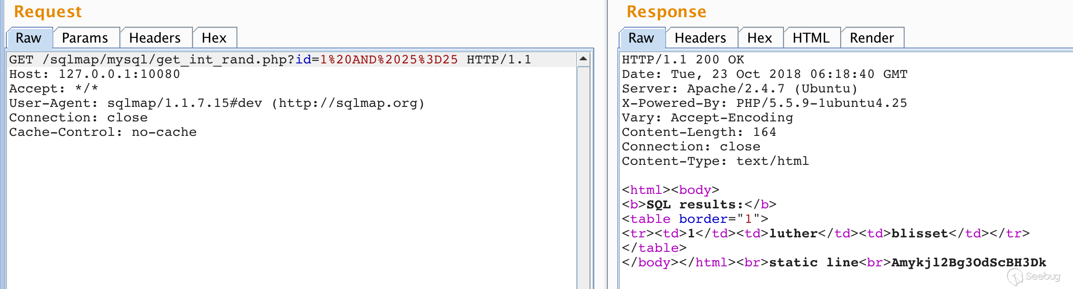
Task: Open the Request Hex tab
Action: point(214,38)
